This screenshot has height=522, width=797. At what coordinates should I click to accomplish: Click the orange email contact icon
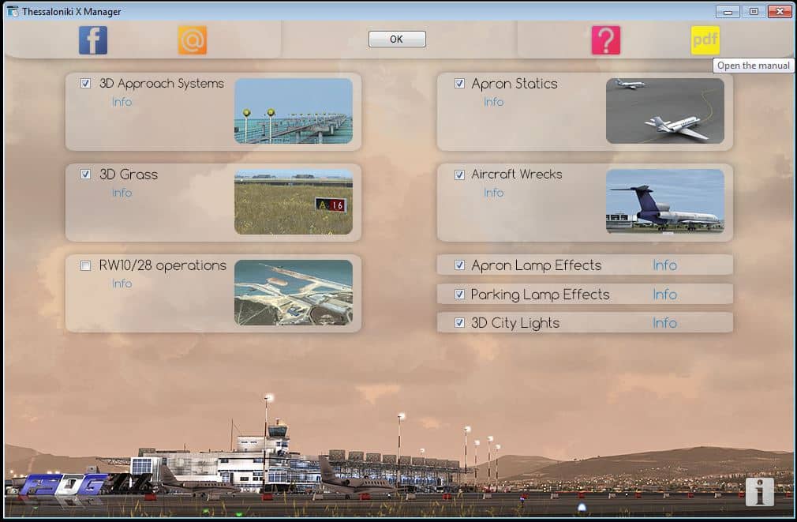point(192,40)
